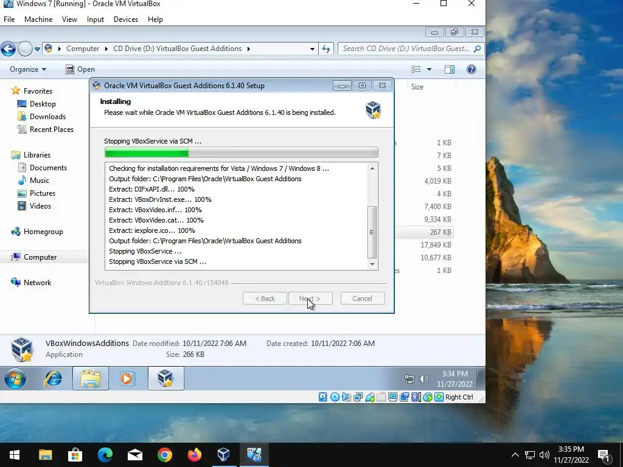
Task: Open Explorer help question mark icon
Action: [472, 69]
